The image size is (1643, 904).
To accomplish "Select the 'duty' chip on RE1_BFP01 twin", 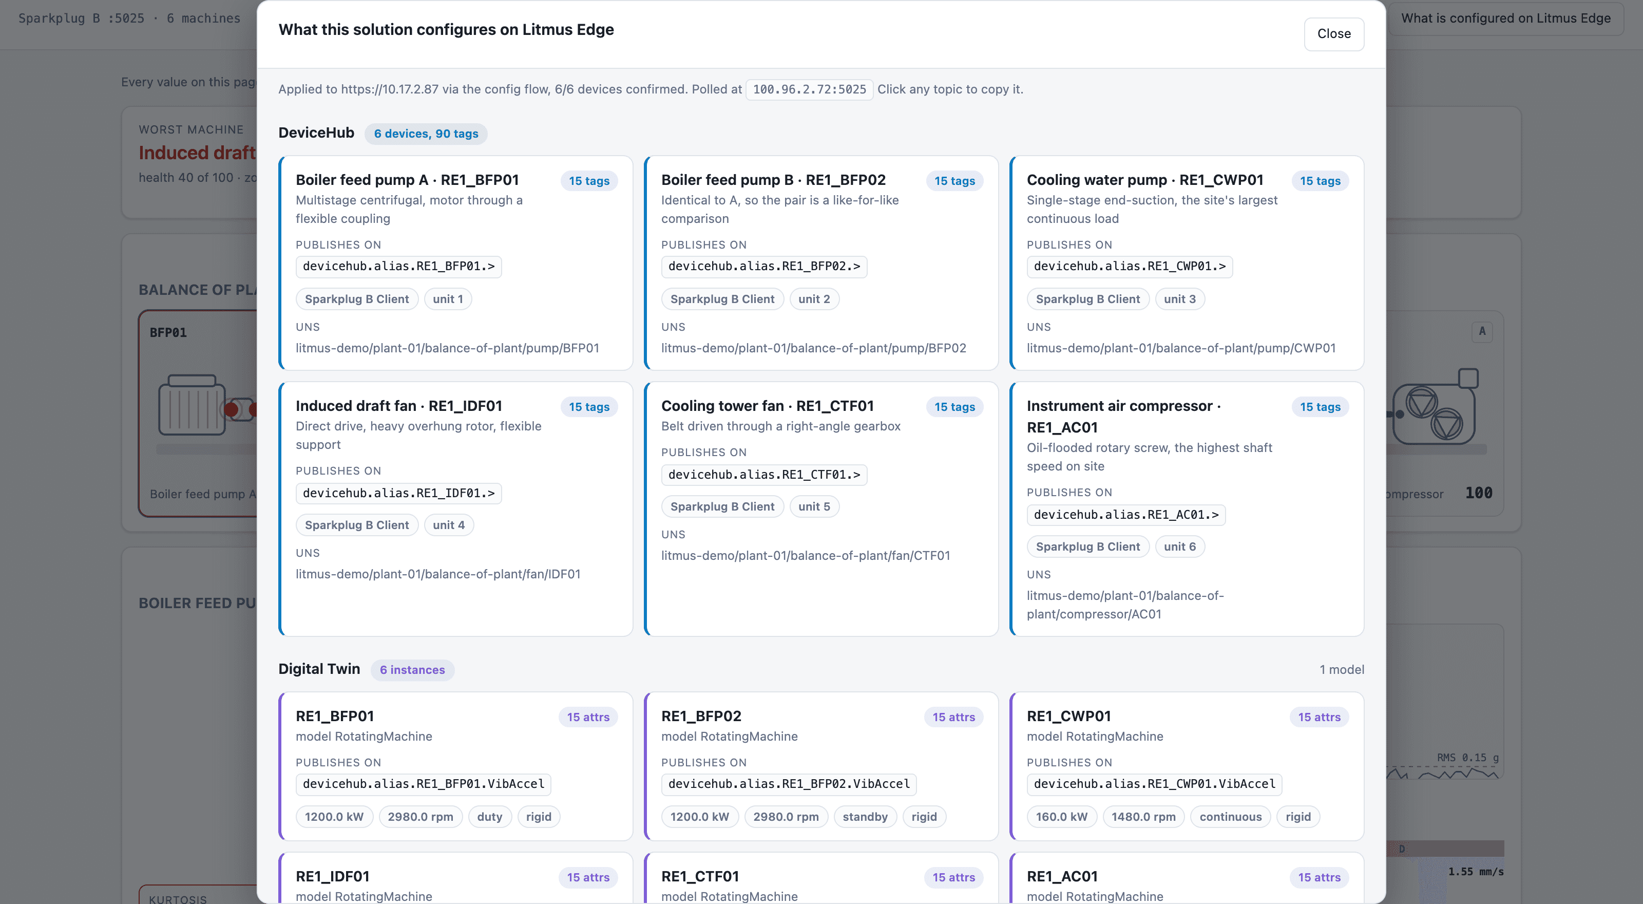I will pos(489,817).
